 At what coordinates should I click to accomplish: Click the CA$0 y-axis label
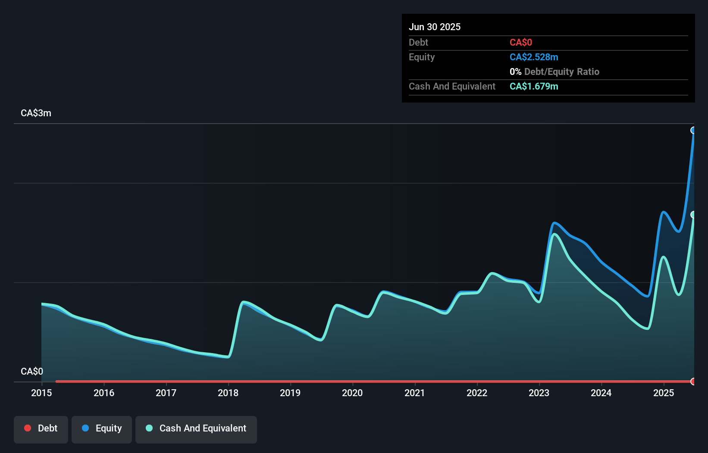[33, 371]
